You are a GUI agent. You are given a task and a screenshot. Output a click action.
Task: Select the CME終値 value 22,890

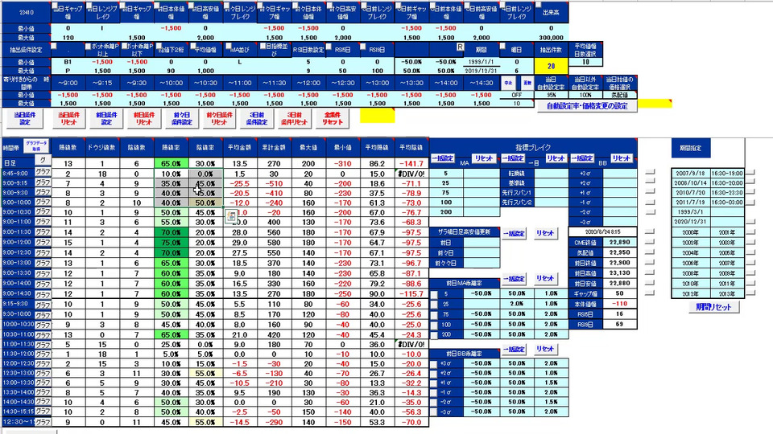619,242
